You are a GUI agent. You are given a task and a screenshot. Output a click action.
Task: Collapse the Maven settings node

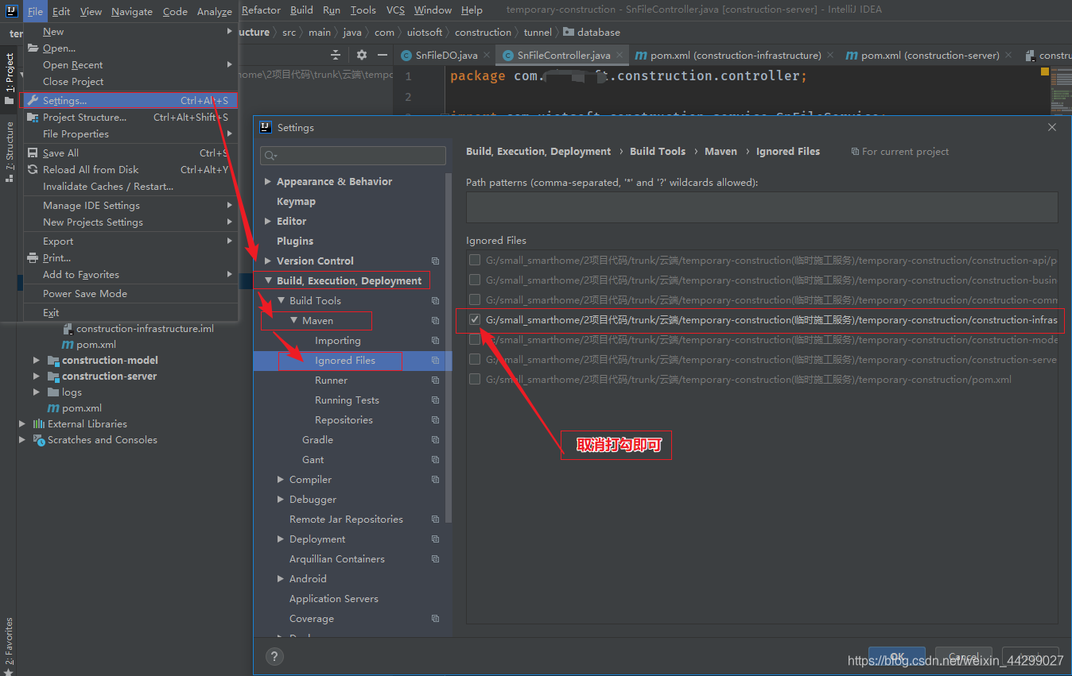click(x=293, y=320)
